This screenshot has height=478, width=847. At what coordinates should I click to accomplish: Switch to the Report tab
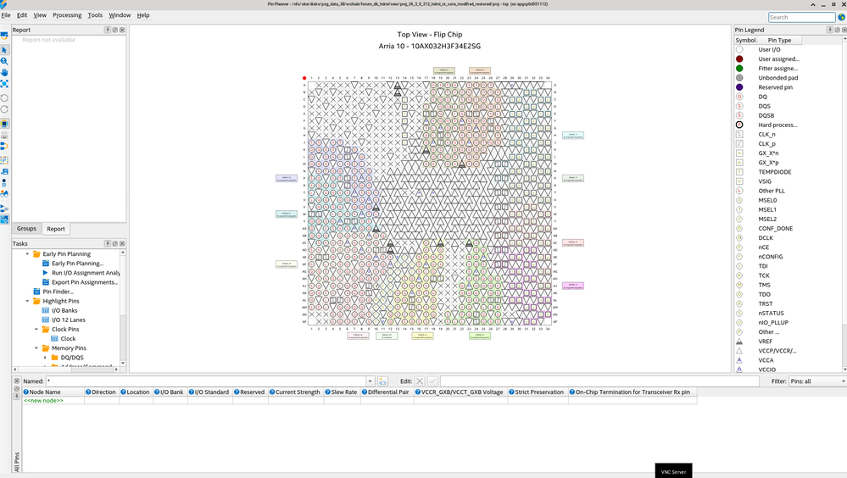point(56,229)
